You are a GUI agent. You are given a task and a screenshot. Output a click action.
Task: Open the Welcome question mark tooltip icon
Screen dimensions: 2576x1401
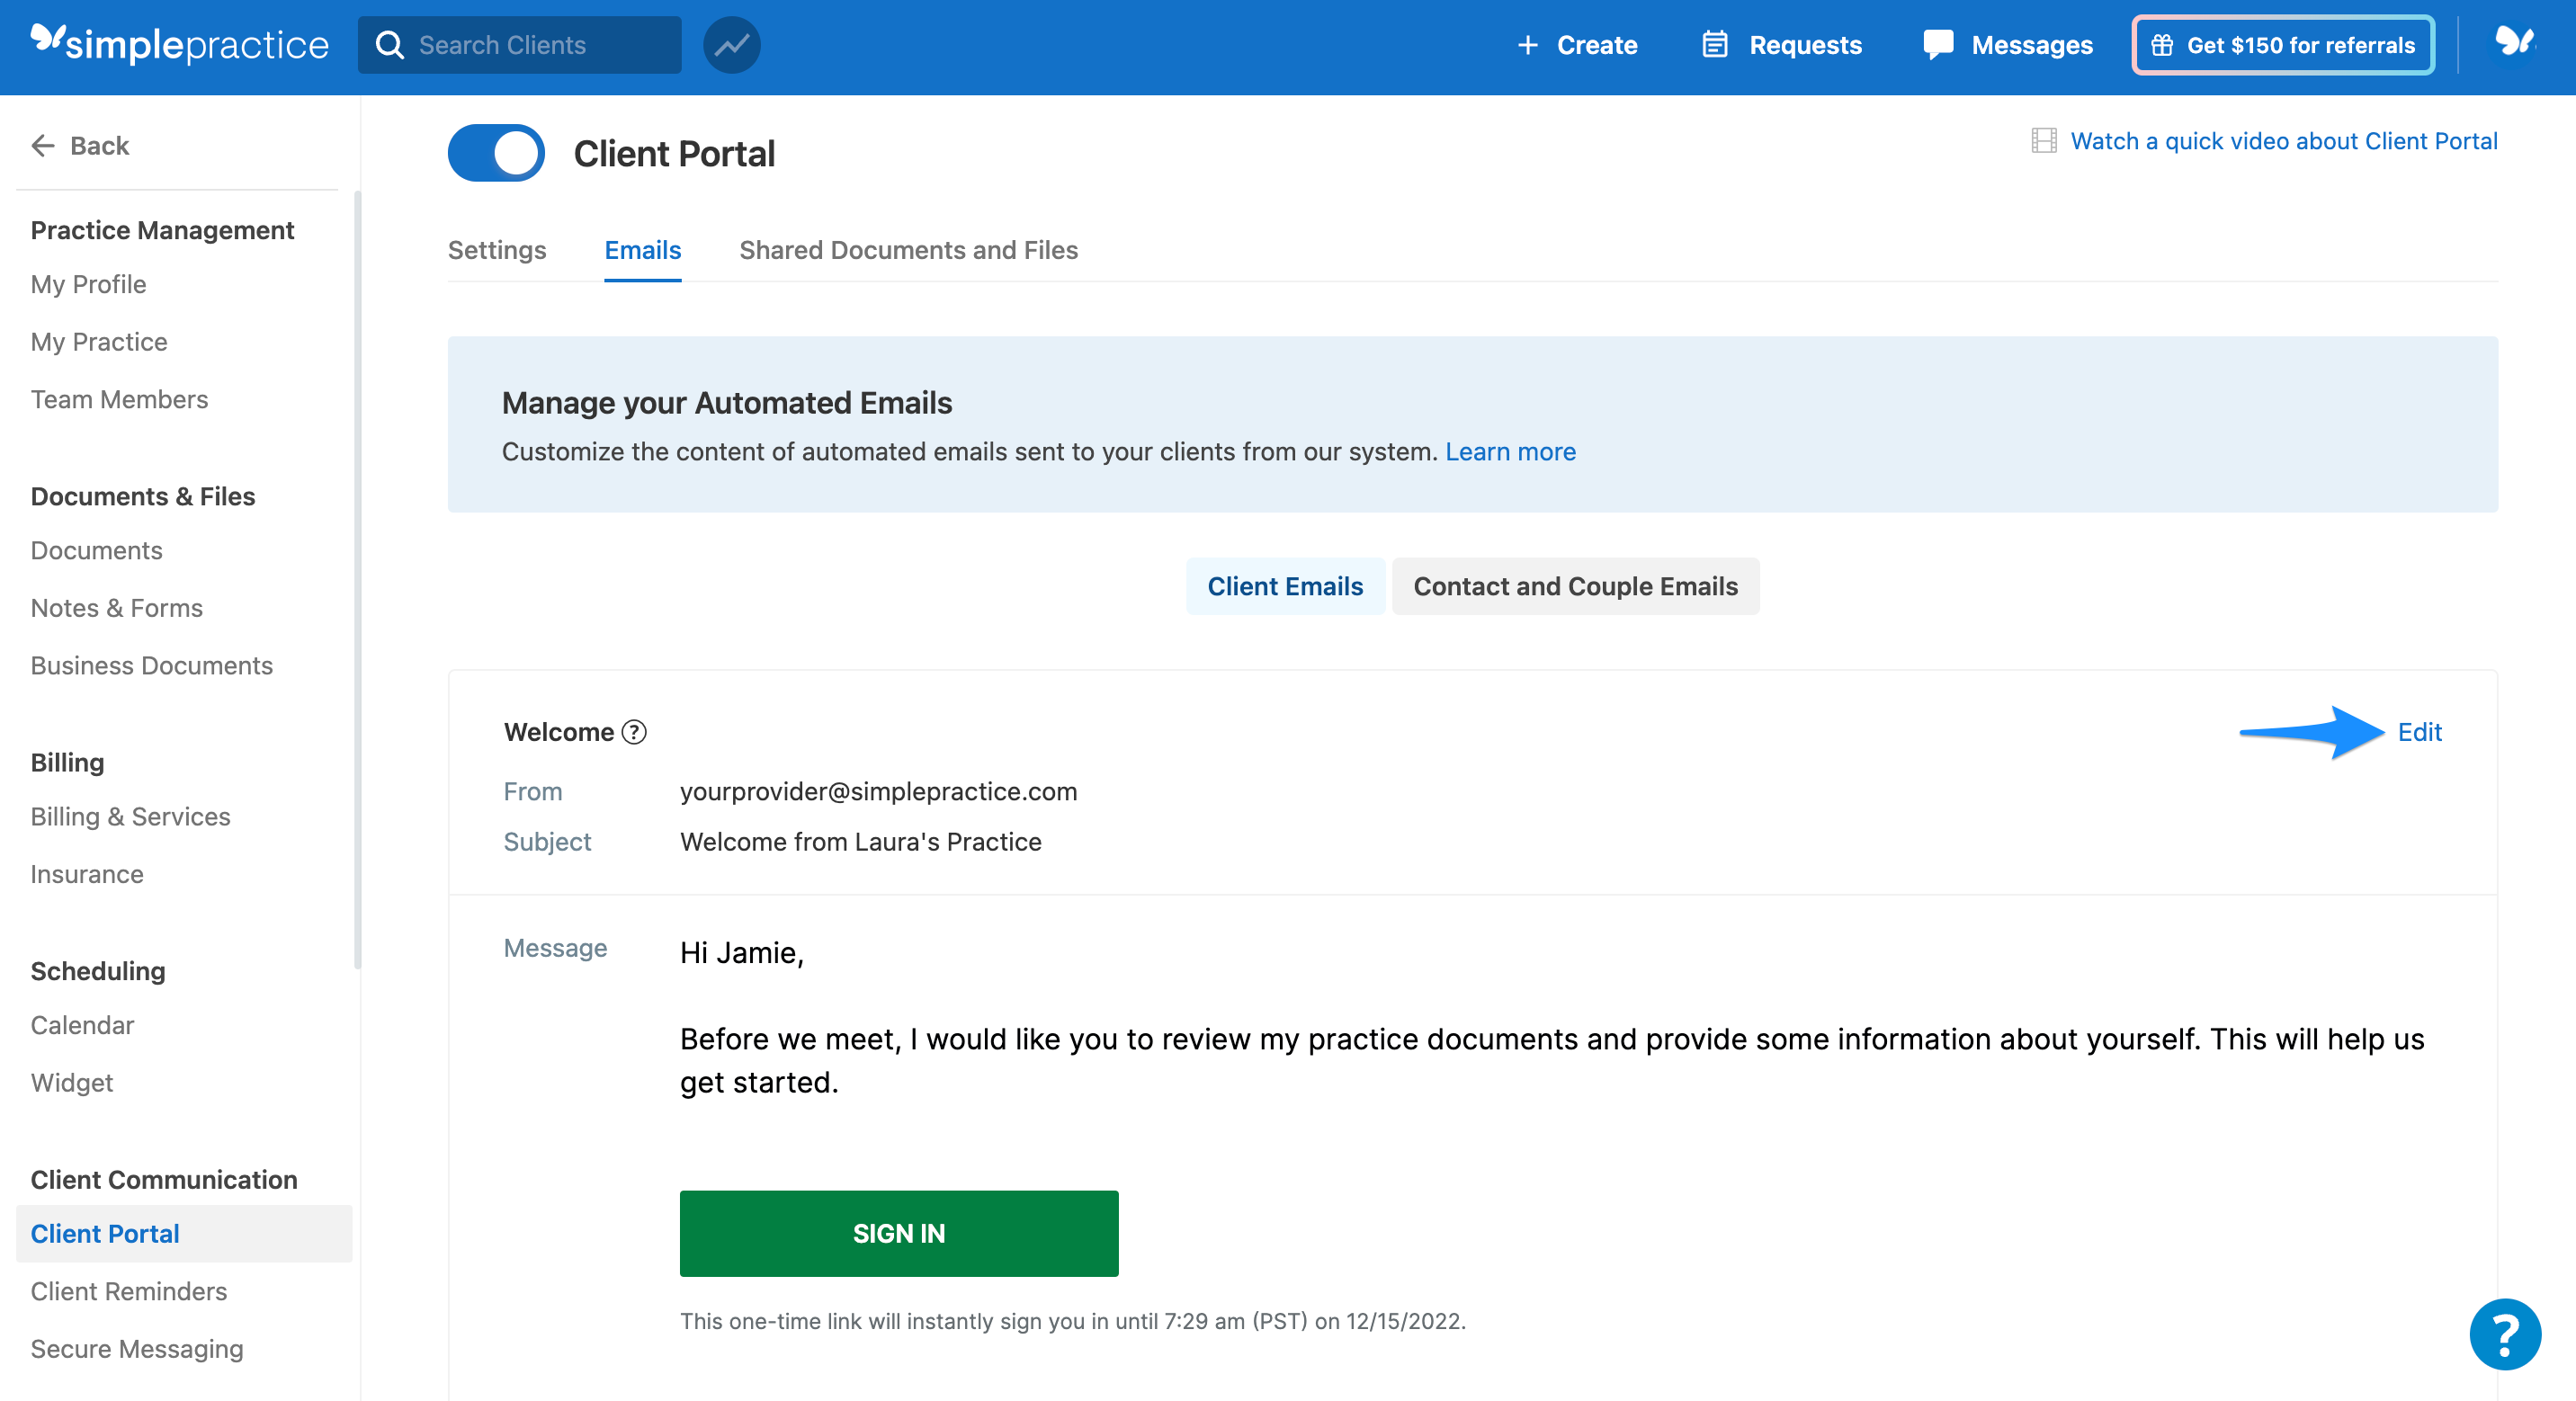634,731
